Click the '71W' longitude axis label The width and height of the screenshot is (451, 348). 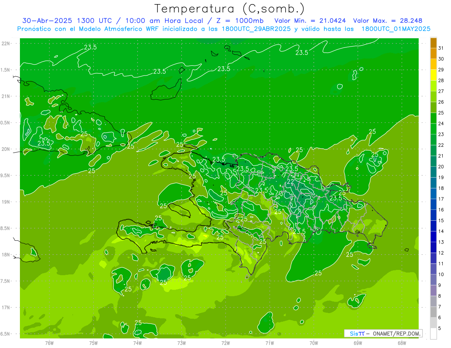pyautogui.click(x=269, y=343)
